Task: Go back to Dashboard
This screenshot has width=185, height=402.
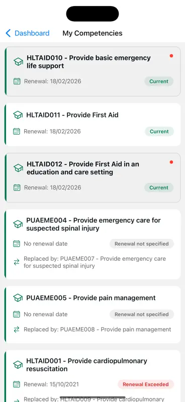Action: [x=28, y=33]
